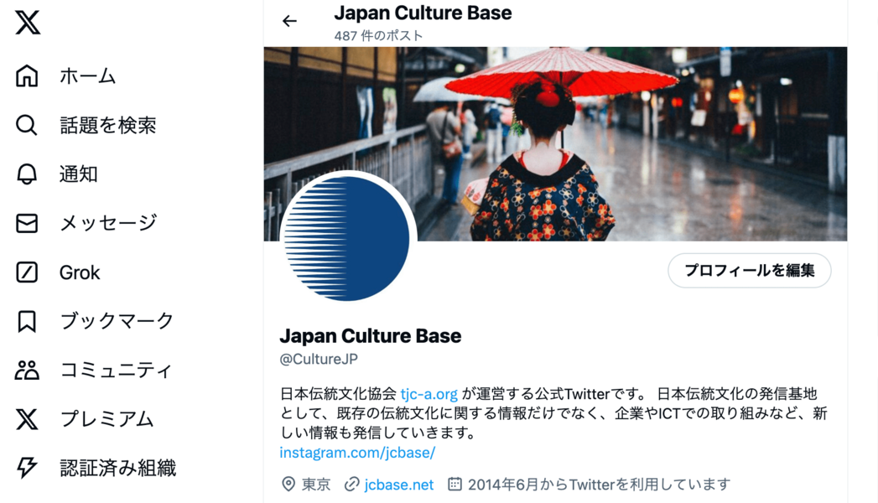Click the プレミアム X icon
Image resolution: width=878 pixels, height=503 pixels.
point(27,419)
